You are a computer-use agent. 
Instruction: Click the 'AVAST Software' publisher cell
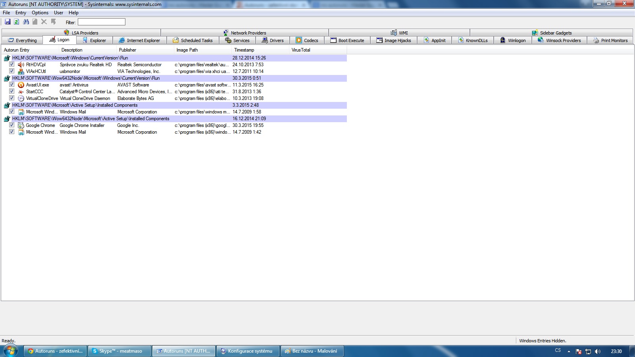(133, 85)
